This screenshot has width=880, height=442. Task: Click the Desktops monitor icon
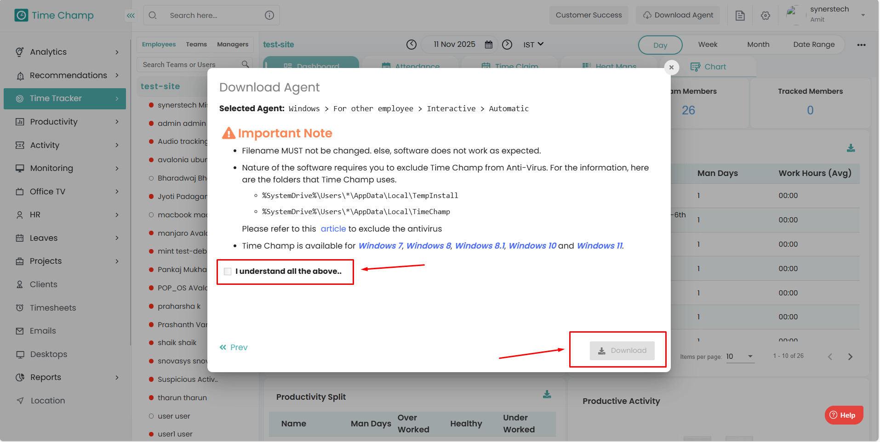[x=20, y=354]
